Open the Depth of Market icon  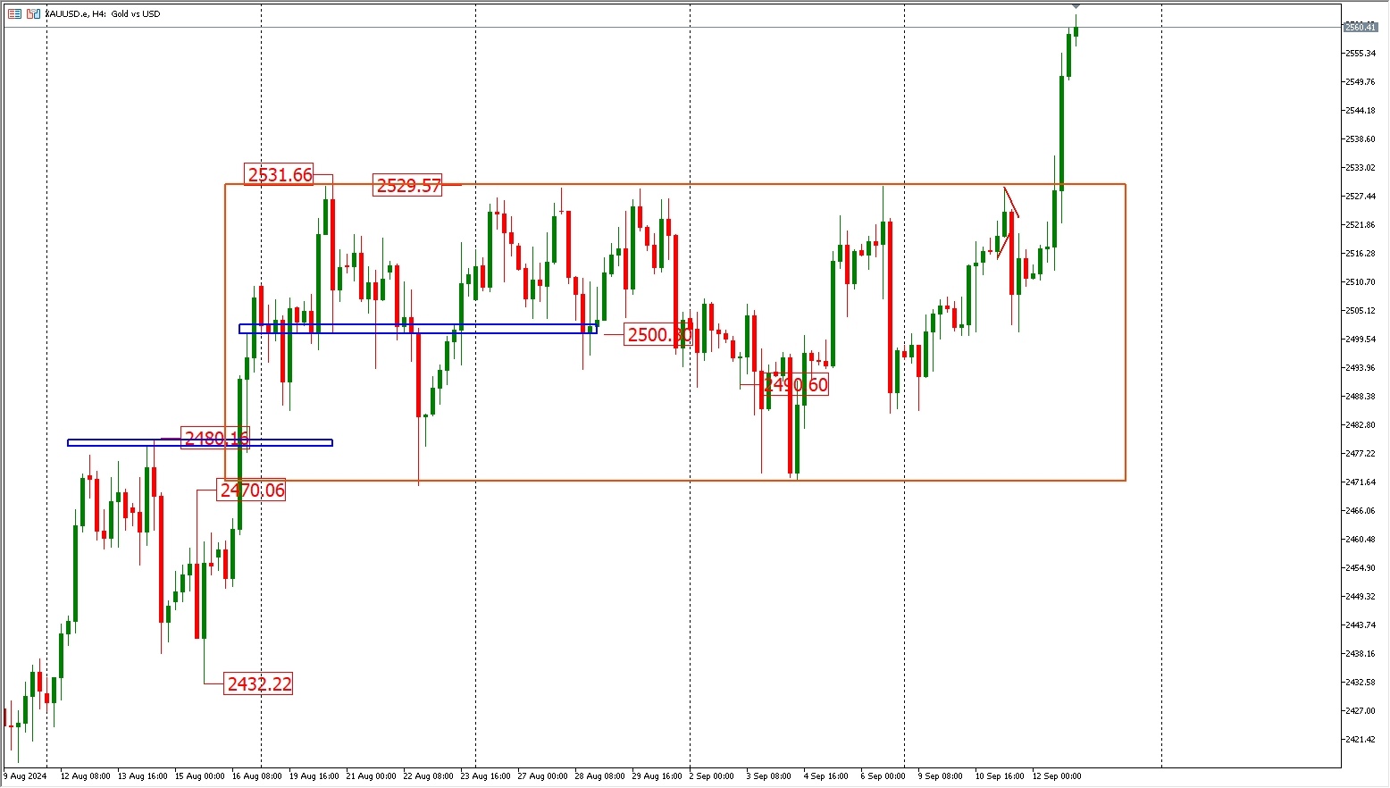33,13
